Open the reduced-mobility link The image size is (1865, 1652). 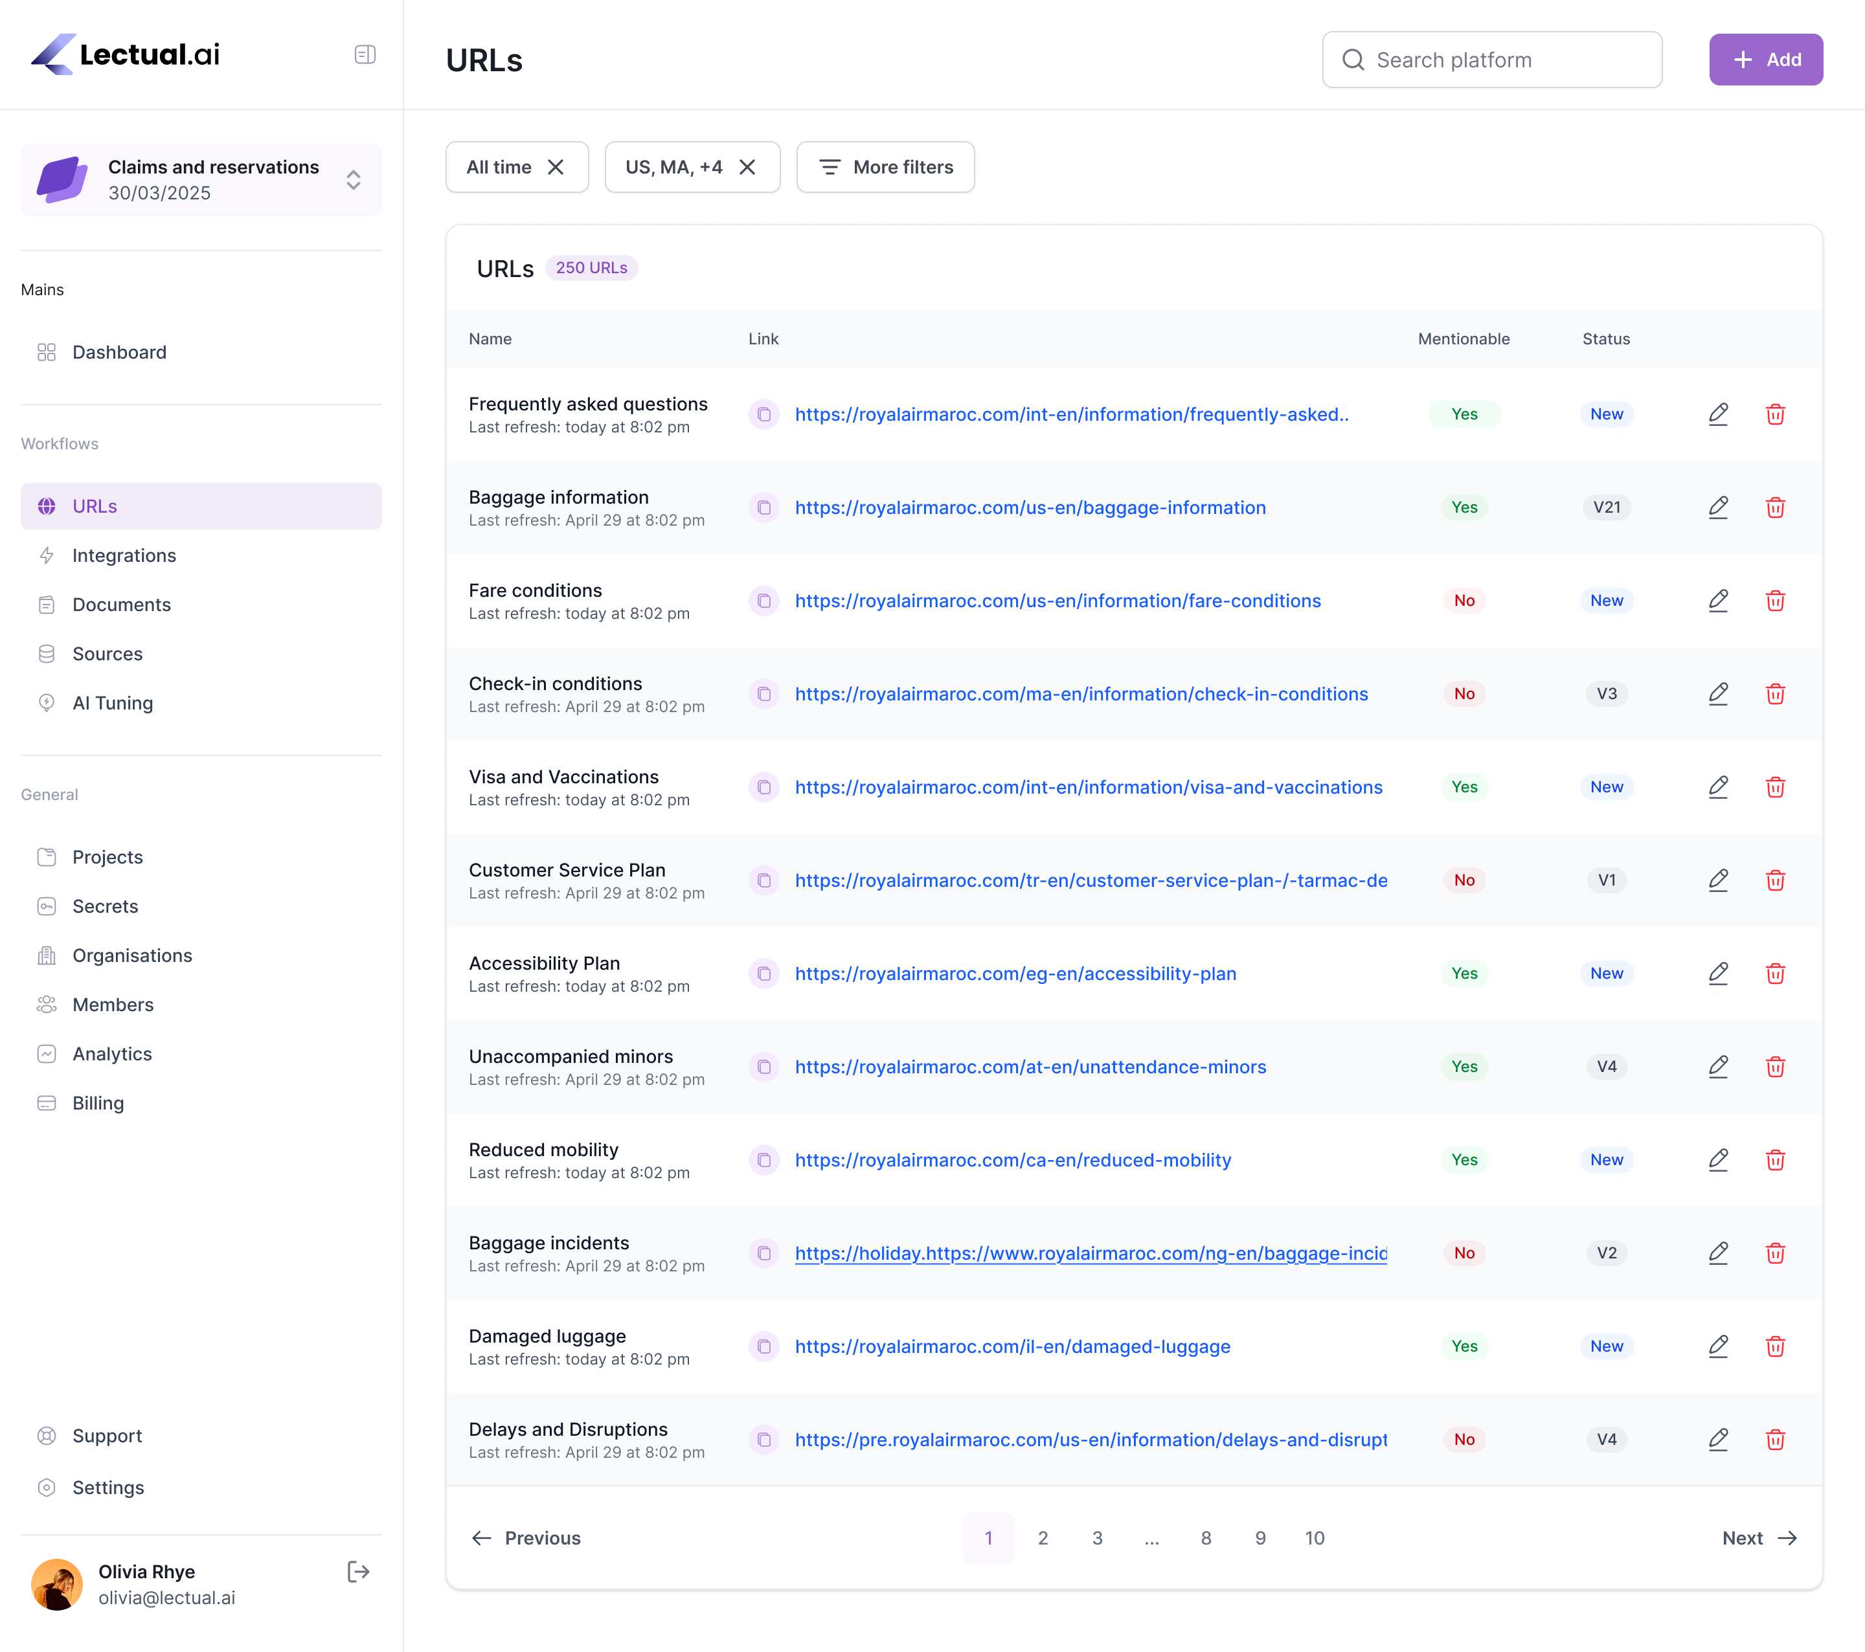(1013, 1160)
